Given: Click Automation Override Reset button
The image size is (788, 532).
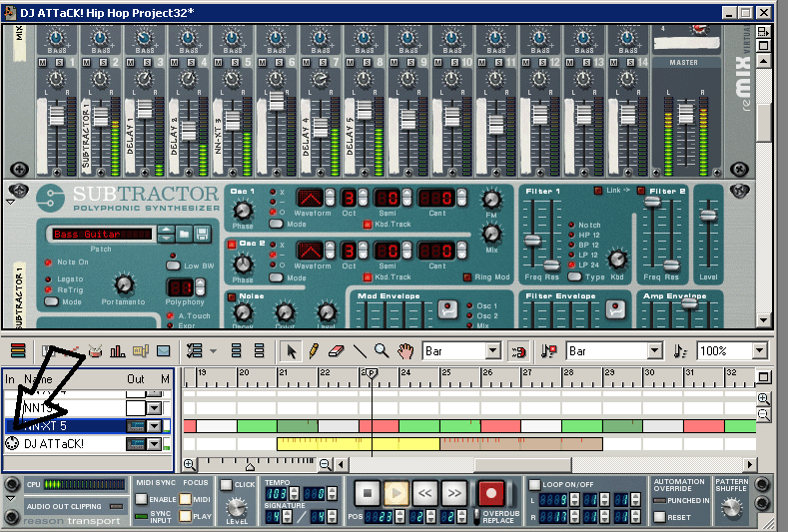Looking at the screenshot, I should [x=659, y=516].
